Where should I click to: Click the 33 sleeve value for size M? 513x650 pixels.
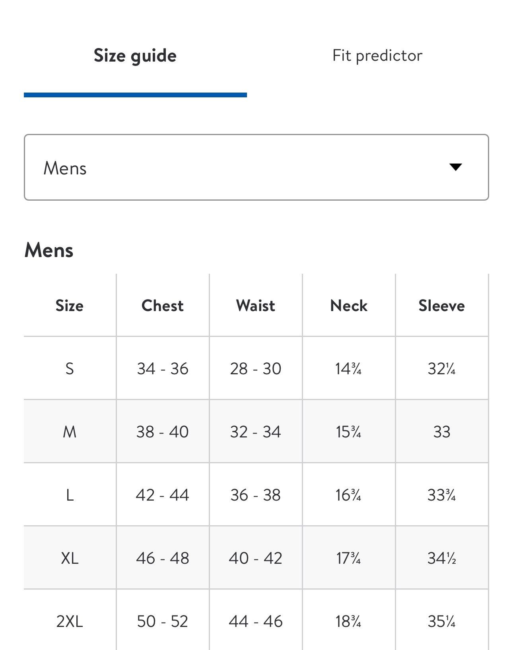pos(442,432)
